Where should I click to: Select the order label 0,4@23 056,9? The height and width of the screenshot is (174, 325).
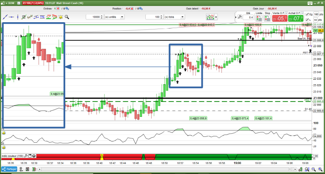coord(198,118)
